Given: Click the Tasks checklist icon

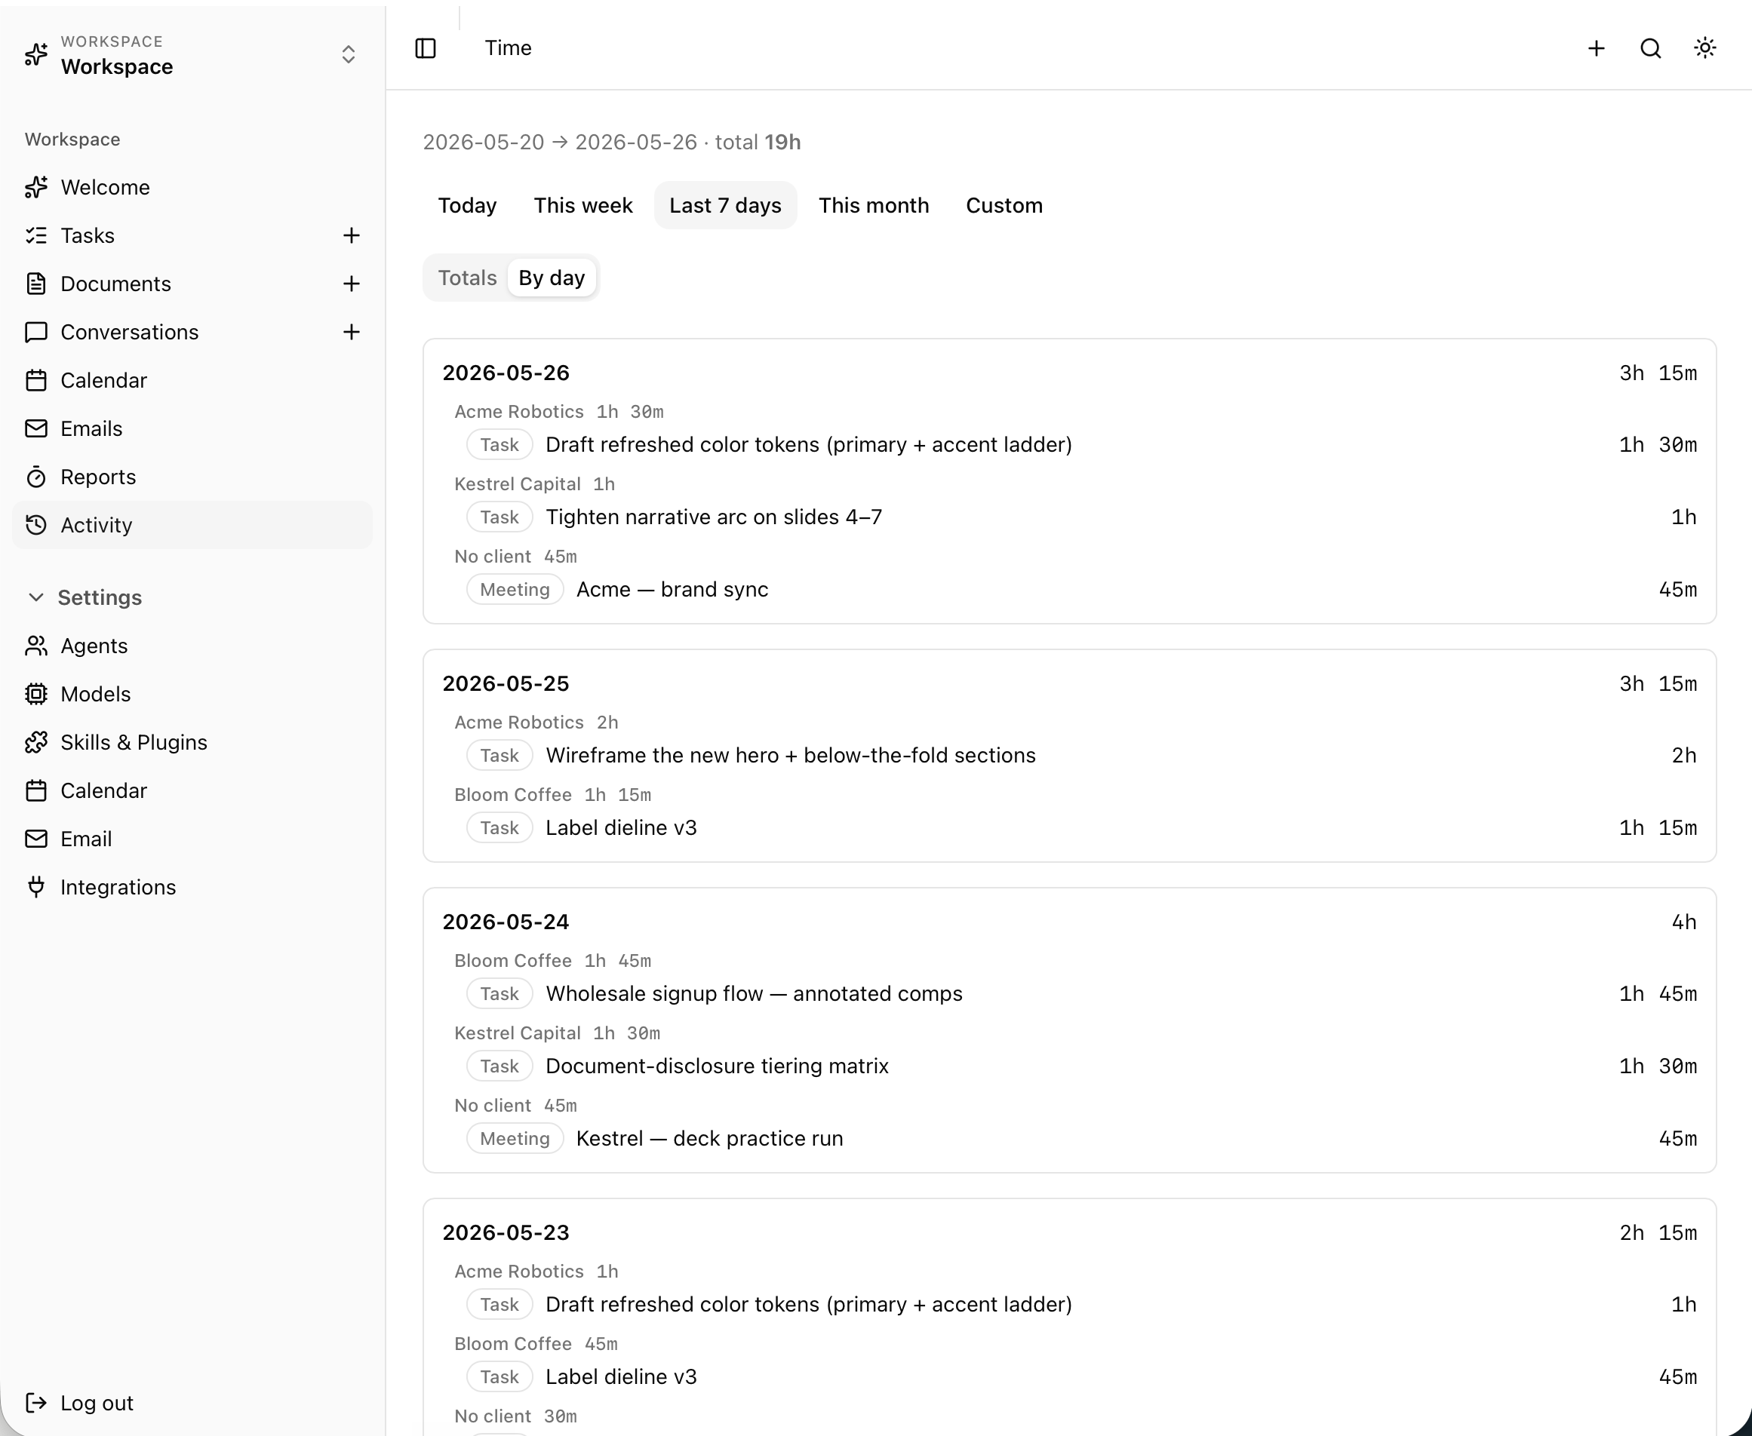Looking at the screenshot, I should tap(36, 236).
